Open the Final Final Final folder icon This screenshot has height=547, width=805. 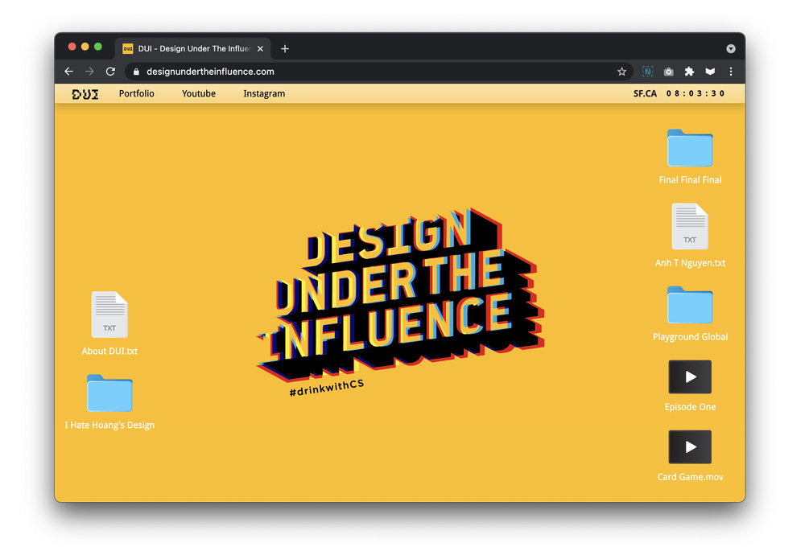click(690, 148)
